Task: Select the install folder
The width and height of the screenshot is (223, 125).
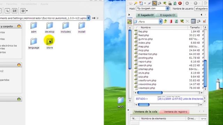Action: 82,28
